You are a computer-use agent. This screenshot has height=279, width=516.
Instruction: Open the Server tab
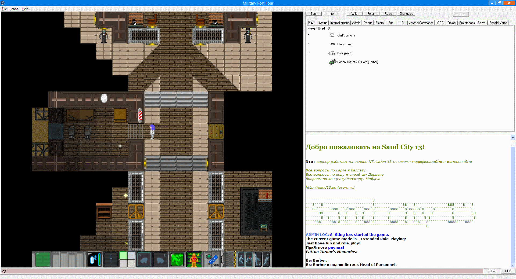point(482,23)
